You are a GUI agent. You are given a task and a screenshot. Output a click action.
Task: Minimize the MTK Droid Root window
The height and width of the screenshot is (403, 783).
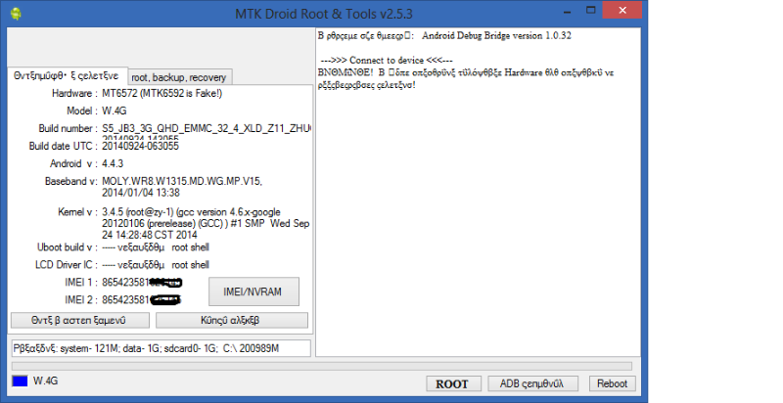pos(567,11)
